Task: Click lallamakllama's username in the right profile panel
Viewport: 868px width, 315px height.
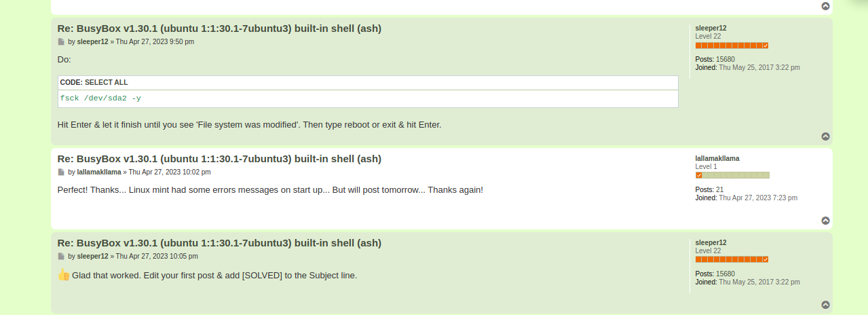Action: (717, 159)
